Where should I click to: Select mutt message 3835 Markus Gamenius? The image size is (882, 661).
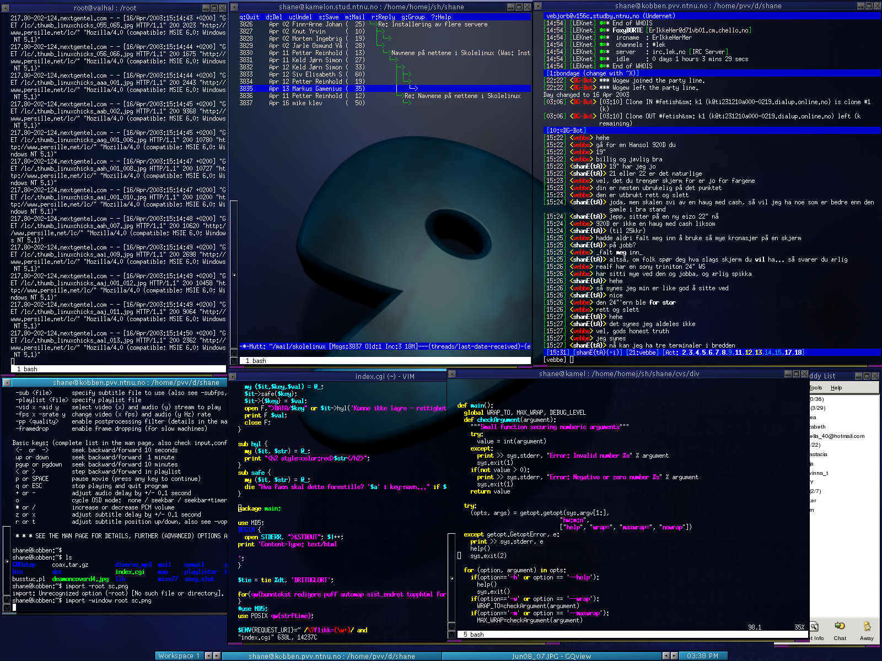pos(384,88)
